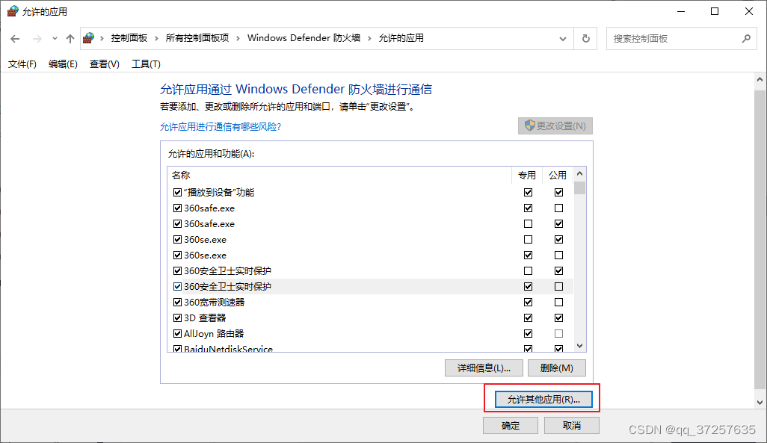Click the 公用 column header

557,175
